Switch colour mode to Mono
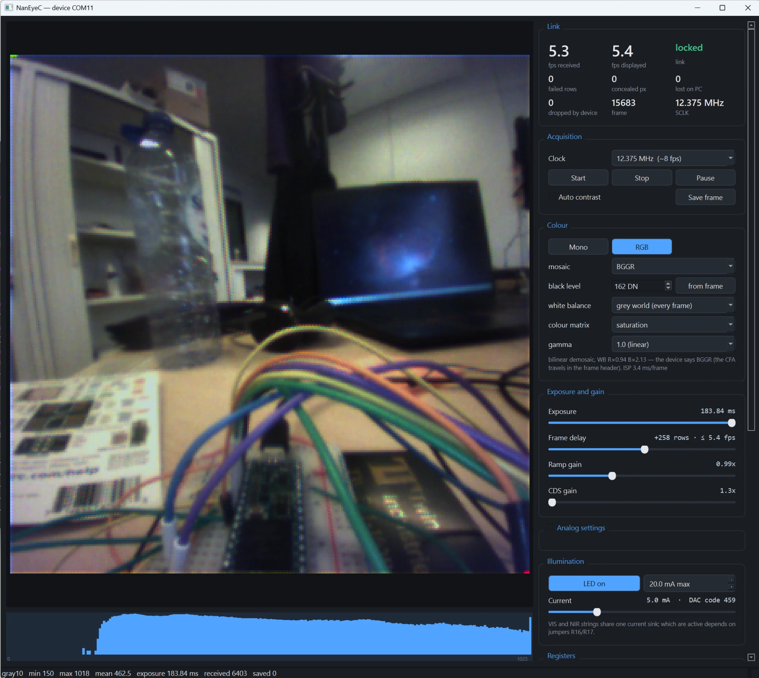Viewport: 759px width, 678px height. pyautogui.click(x=578, y=247)
